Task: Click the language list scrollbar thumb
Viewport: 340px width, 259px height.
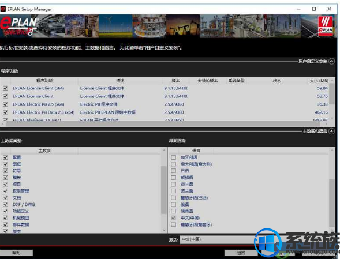Action: (x=332, y=203)
